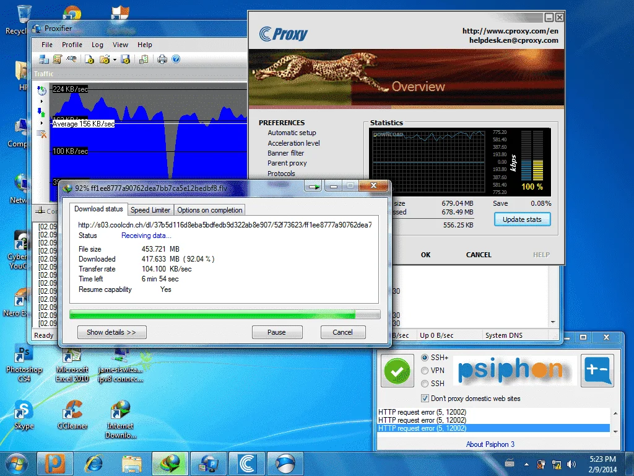
Task: Click OK in CProxy window
Action: 426,255
